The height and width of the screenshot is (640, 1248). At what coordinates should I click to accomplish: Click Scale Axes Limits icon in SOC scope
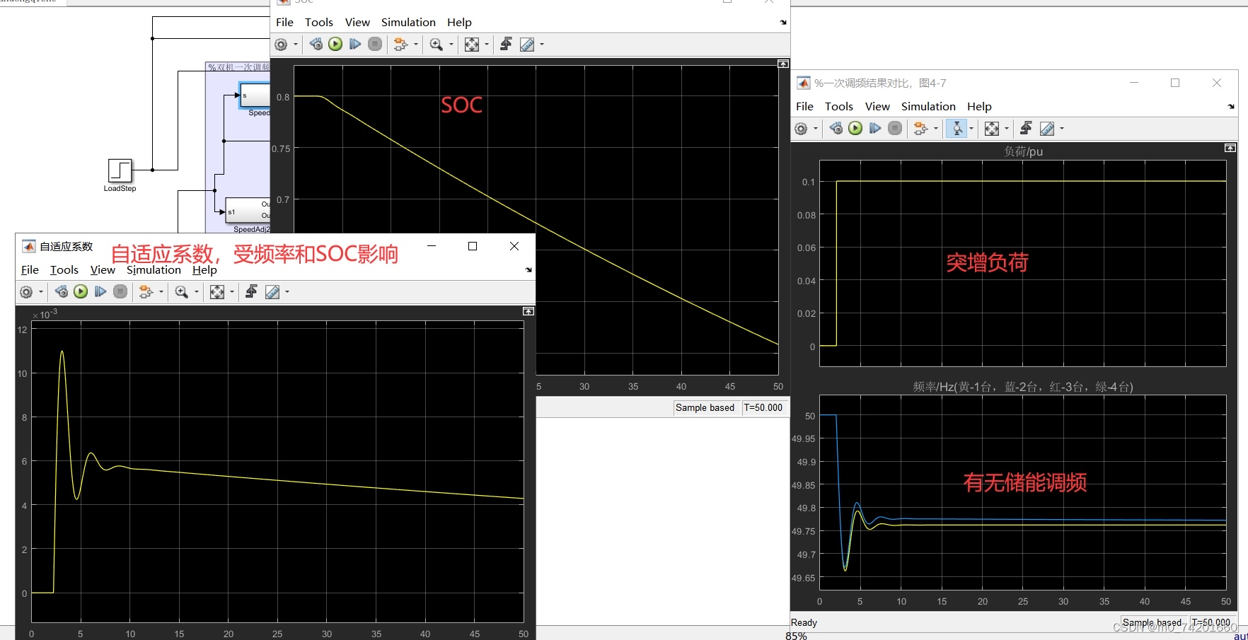click(x=472, y=45)
